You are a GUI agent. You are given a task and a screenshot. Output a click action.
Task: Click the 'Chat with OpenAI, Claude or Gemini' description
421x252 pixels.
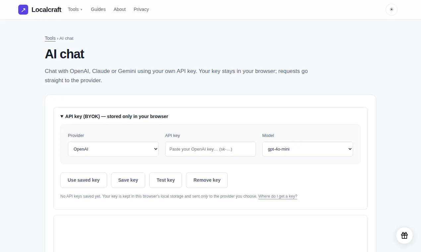176,76
